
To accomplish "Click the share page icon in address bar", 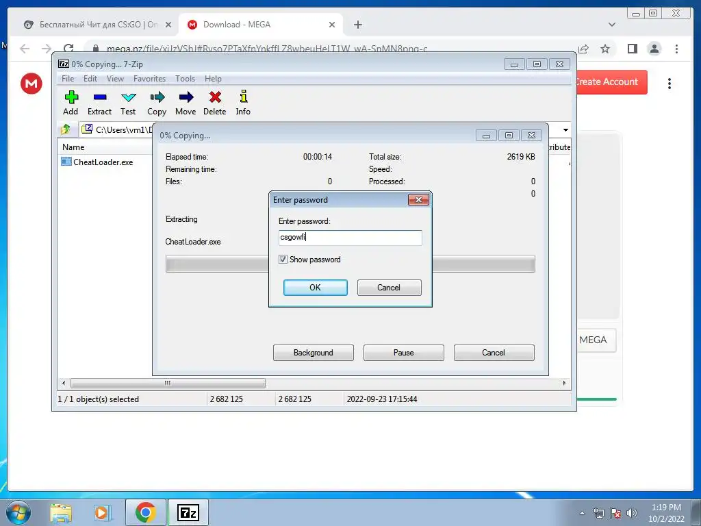I will [583, 49].
